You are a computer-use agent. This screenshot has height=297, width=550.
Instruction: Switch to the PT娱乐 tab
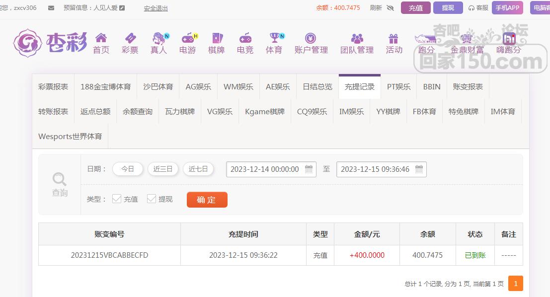pyautogui.click(x=399, y=86)
